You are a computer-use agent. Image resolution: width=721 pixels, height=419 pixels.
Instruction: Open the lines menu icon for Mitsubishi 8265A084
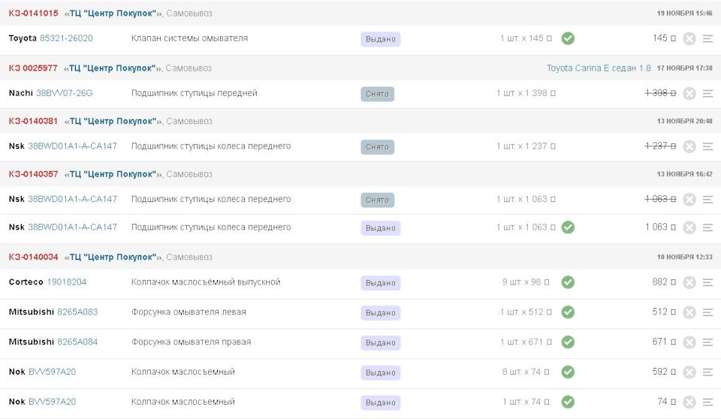tap(707, 342)
